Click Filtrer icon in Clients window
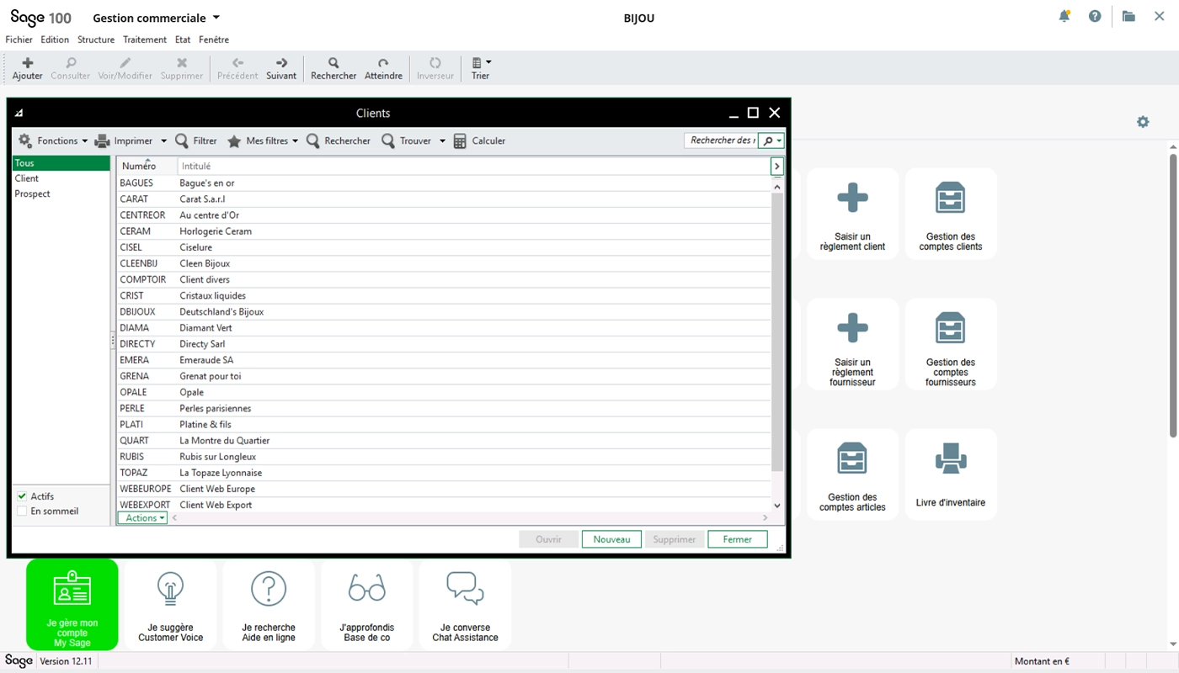 (x=181, y=140)
